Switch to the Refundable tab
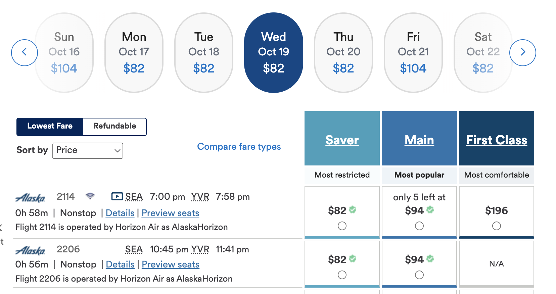Screen dimensions: 556x294 pos(114,127)
